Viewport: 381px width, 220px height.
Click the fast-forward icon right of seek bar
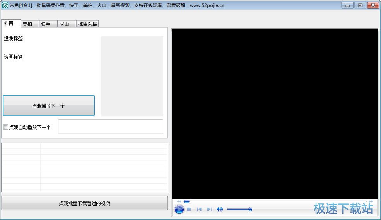pyautogui.click(x=371, y=201)
